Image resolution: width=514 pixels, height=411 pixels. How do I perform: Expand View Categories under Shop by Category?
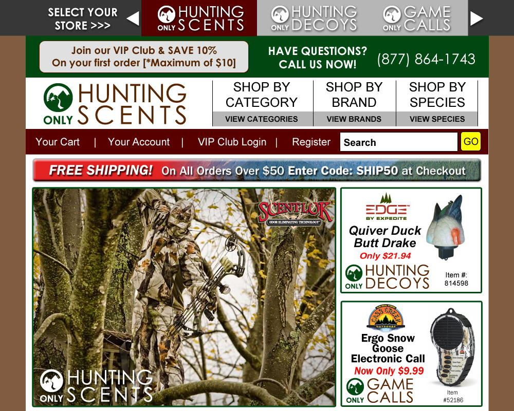[262, 119]
